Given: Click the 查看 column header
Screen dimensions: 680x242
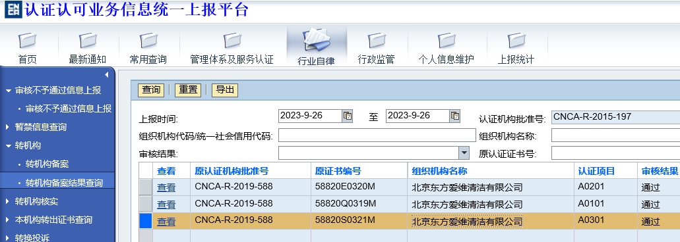Looking at the screenshot, I should tap(166, 171).
